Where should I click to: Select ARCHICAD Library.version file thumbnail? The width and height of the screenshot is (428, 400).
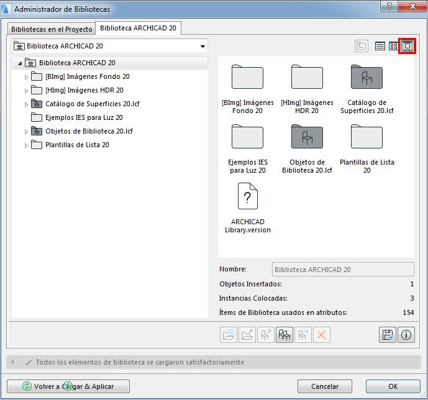coord(248,196)
